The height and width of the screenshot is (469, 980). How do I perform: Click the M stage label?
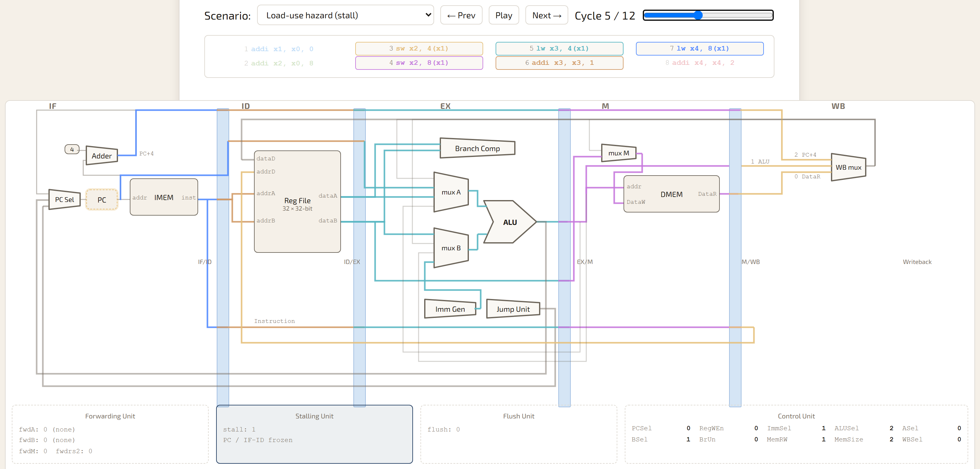[605, 106]
